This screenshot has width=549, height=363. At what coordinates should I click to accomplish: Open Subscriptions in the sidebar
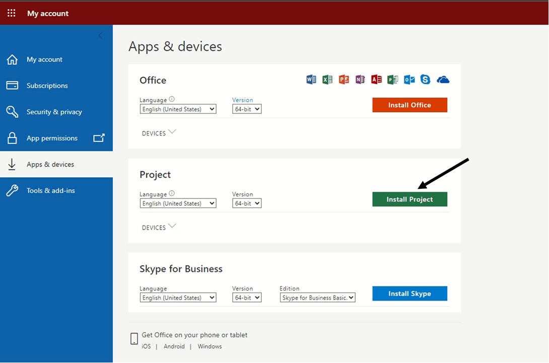click(x=56, y=86)
